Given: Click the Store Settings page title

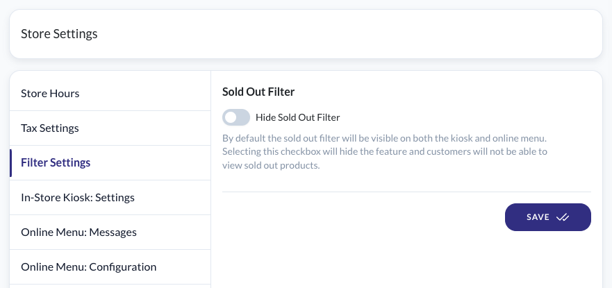Looking at the screenshot, I should [x=59, y=34].
